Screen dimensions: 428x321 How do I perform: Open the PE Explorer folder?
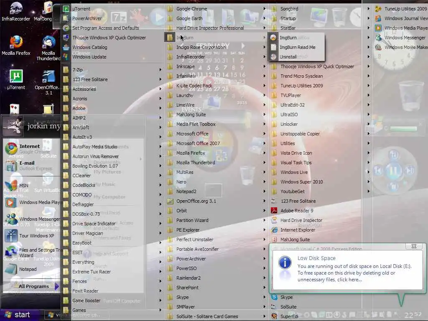tap(217, 230)
